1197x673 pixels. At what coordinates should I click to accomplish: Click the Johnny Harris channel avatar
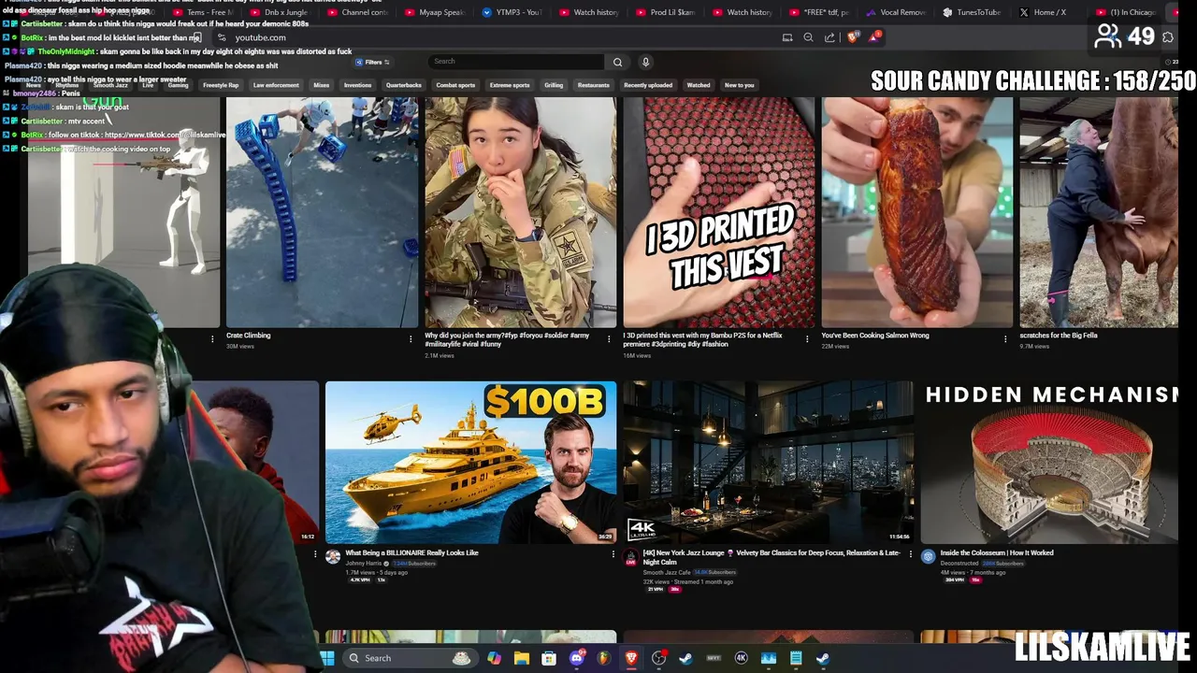coord(333,556)
